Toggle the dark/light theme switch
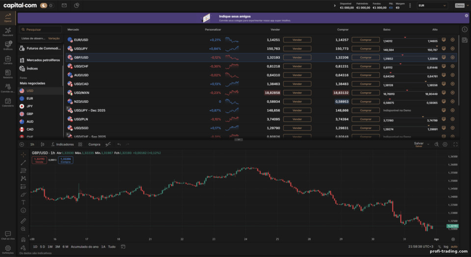 click(x=47, y=5)
